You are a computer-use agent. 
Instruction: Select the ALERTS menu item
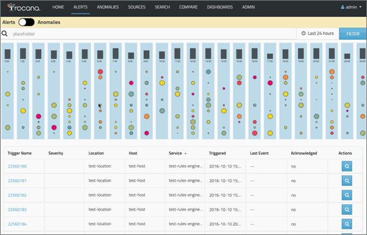[x=80, y=7]
